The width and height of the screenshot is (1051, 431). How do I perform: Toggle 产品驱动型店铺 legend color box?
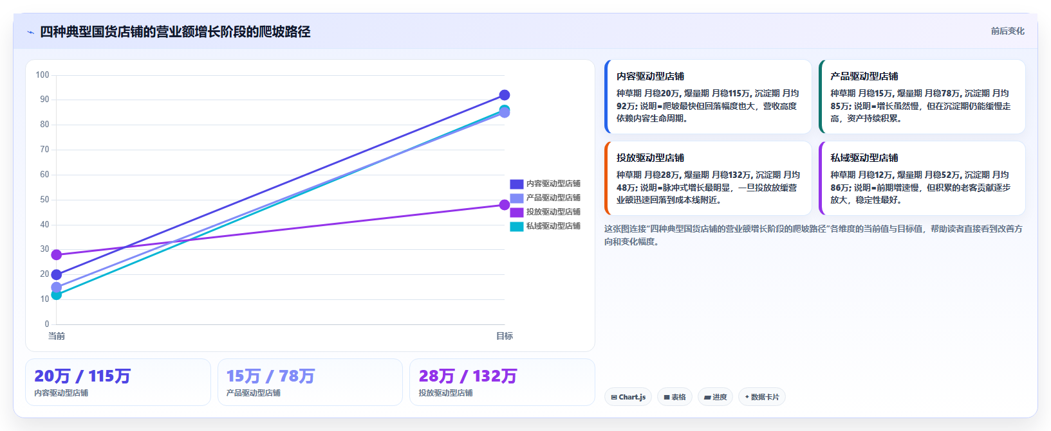point(516,198)
